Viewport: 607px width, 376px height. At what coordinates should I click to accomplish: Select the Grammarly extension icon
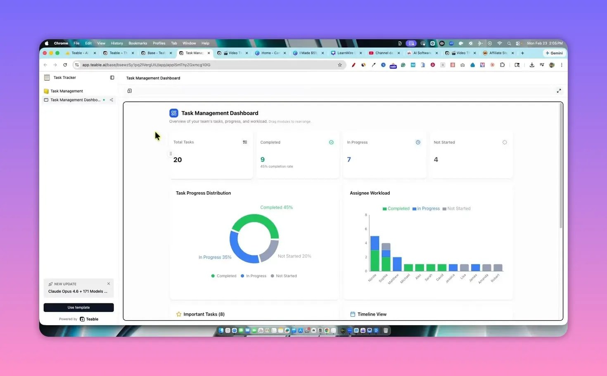tap(403, 65)
